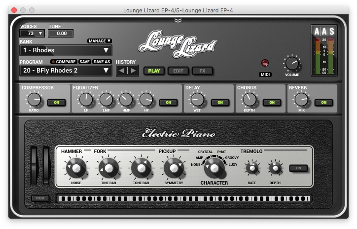Click the Compressor Ratio knob
Viewport: 357px width, 229px height.
point(34,100)
